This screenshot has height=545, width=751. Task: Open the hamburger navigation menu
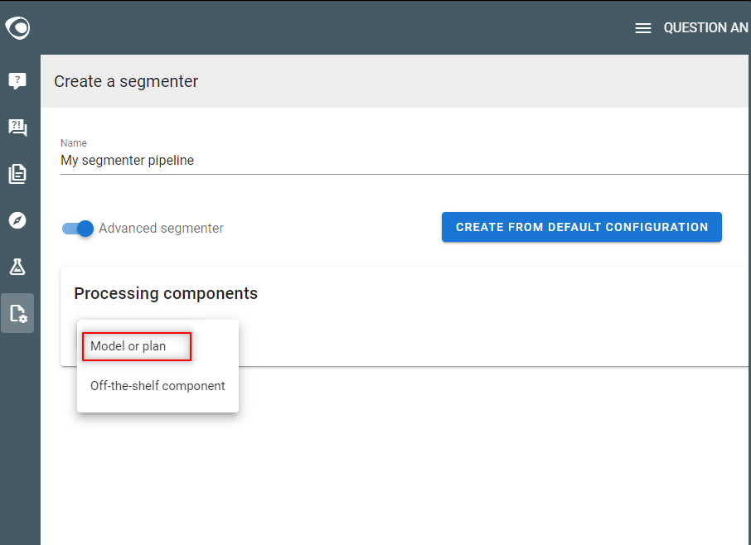pos(642,28)
